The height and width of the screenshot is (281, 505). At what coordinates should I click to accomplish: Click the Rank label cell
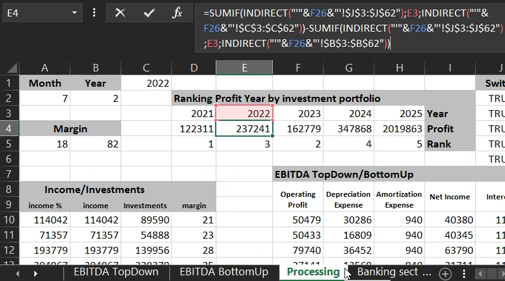click(450, 144)
